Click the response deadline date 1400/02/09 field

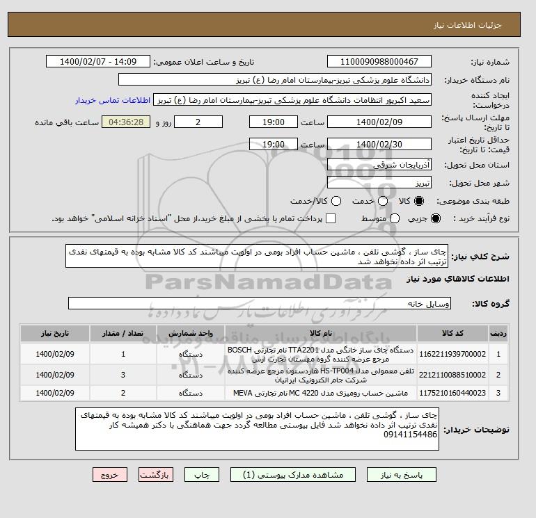379,122
